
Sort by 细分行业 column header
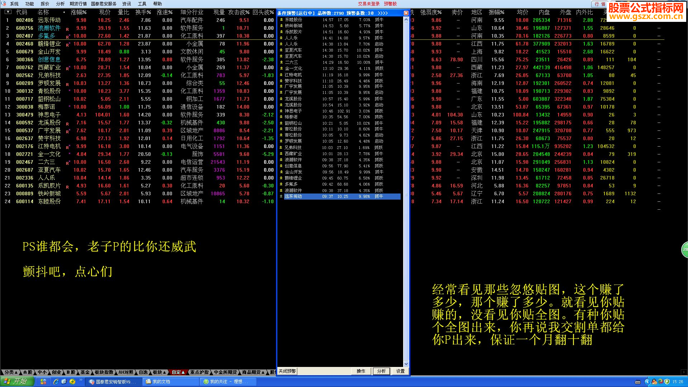192,12
